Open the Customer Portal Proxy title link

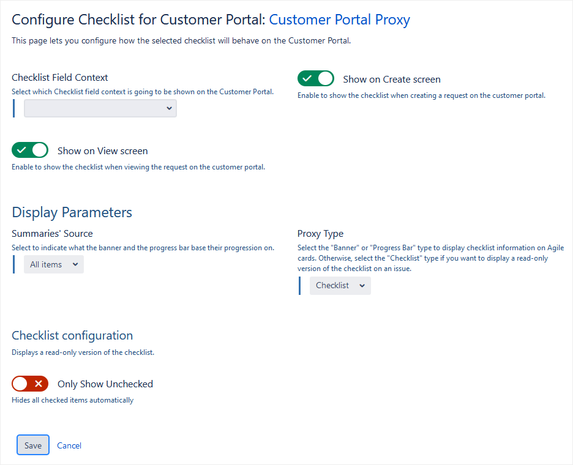(x=339, y=20)
